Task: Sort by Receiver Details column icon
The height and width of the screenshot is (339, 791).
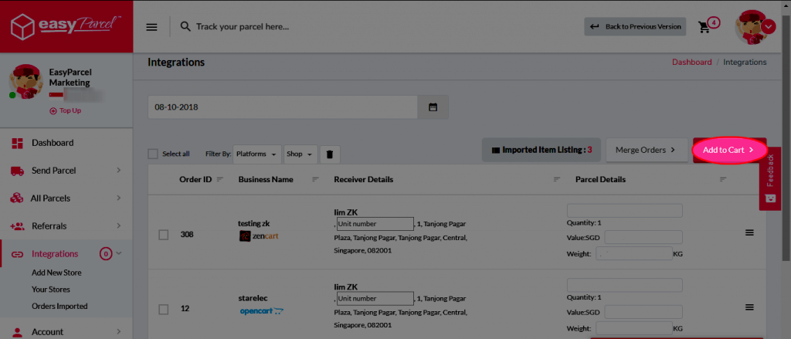Action: [557, 180]
